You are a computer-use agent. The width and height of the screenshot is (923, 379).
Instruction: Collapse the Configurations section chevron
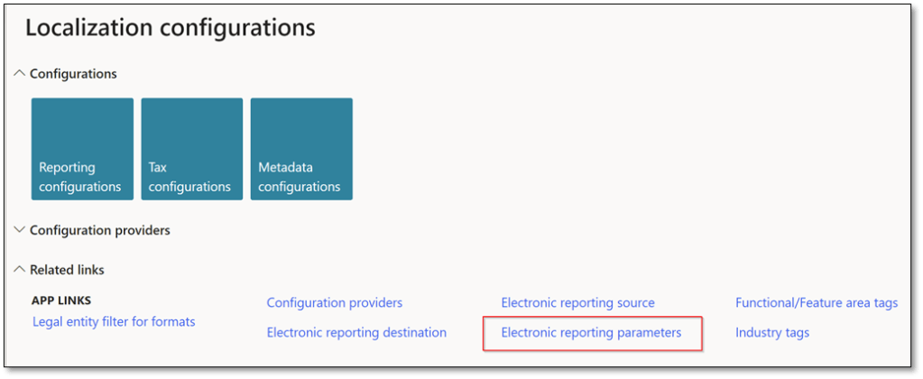pyautogui.click(x=20, y=74)
